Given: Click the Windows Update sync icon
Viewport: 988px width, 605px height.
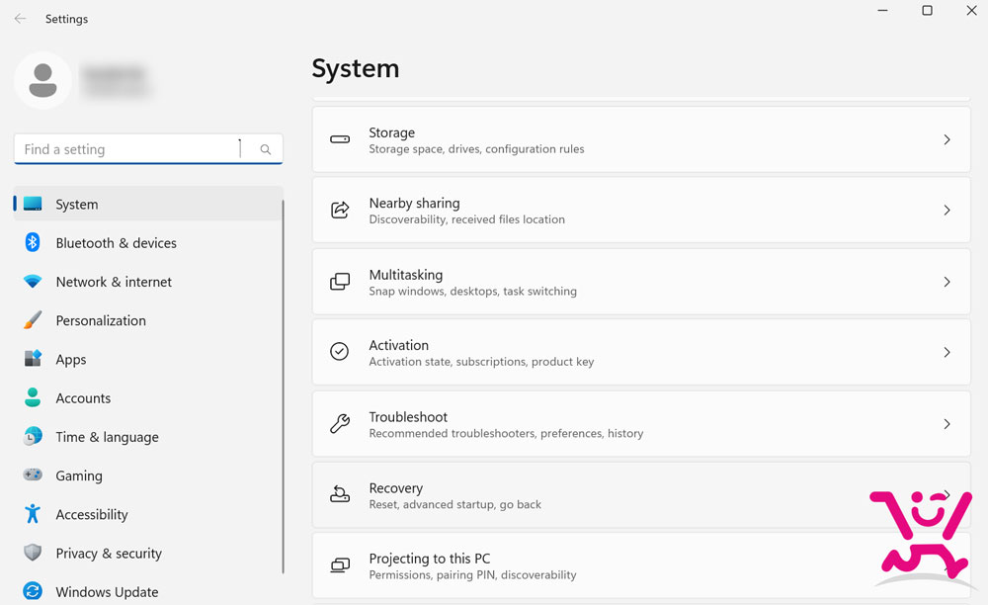Looking at the screenshot, I should 33,591.
